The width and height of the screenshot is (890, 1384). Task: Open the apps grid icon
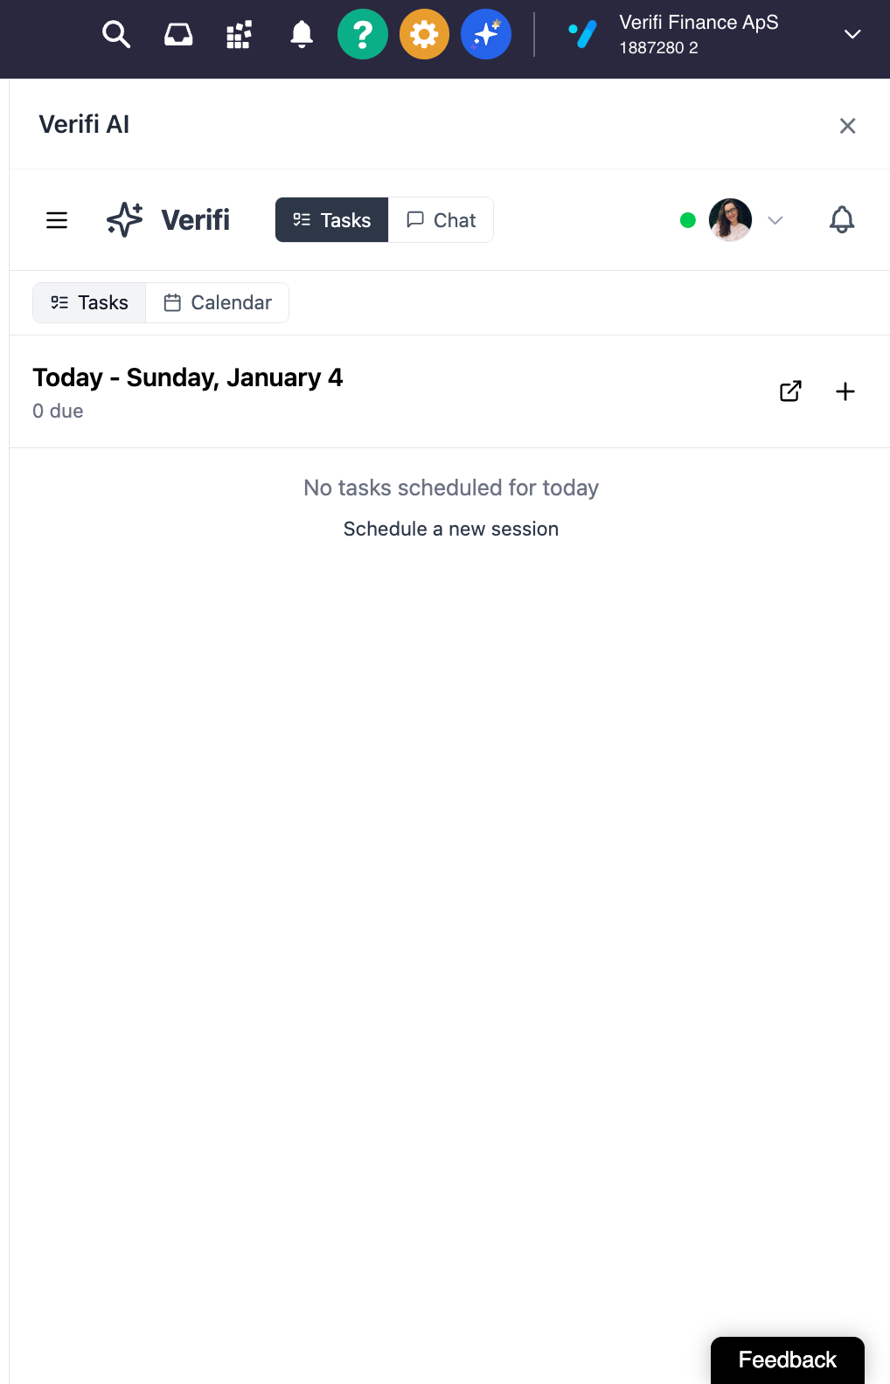[240, 35]
